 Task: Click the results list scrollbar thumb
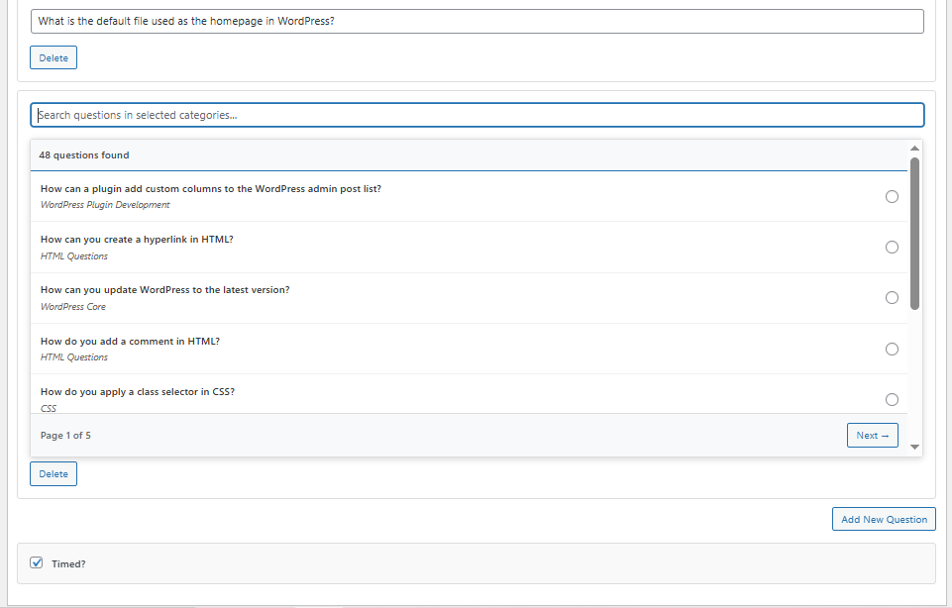[914, 233]
